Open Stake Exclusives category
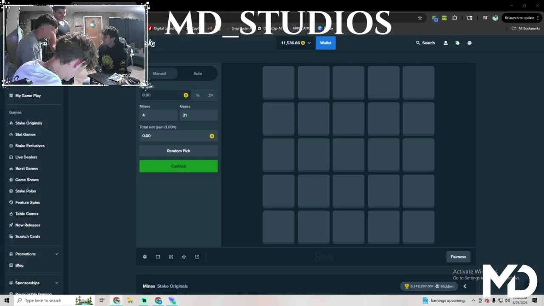Screen dimensions: 544x306 tap(30, 146)
